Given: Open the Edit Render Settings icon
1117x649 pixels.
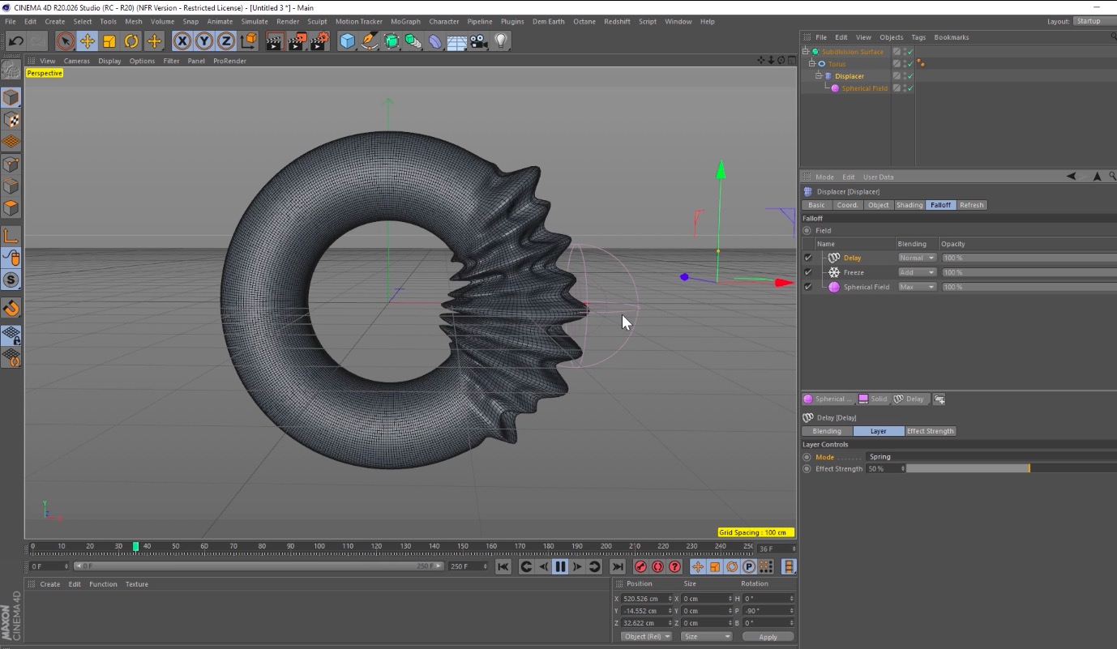Looking at the screenshot, I should coord(320,41).
